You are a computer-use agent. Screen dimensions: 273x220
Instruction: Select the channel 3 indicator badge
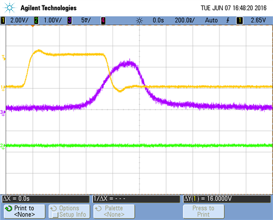69,20
